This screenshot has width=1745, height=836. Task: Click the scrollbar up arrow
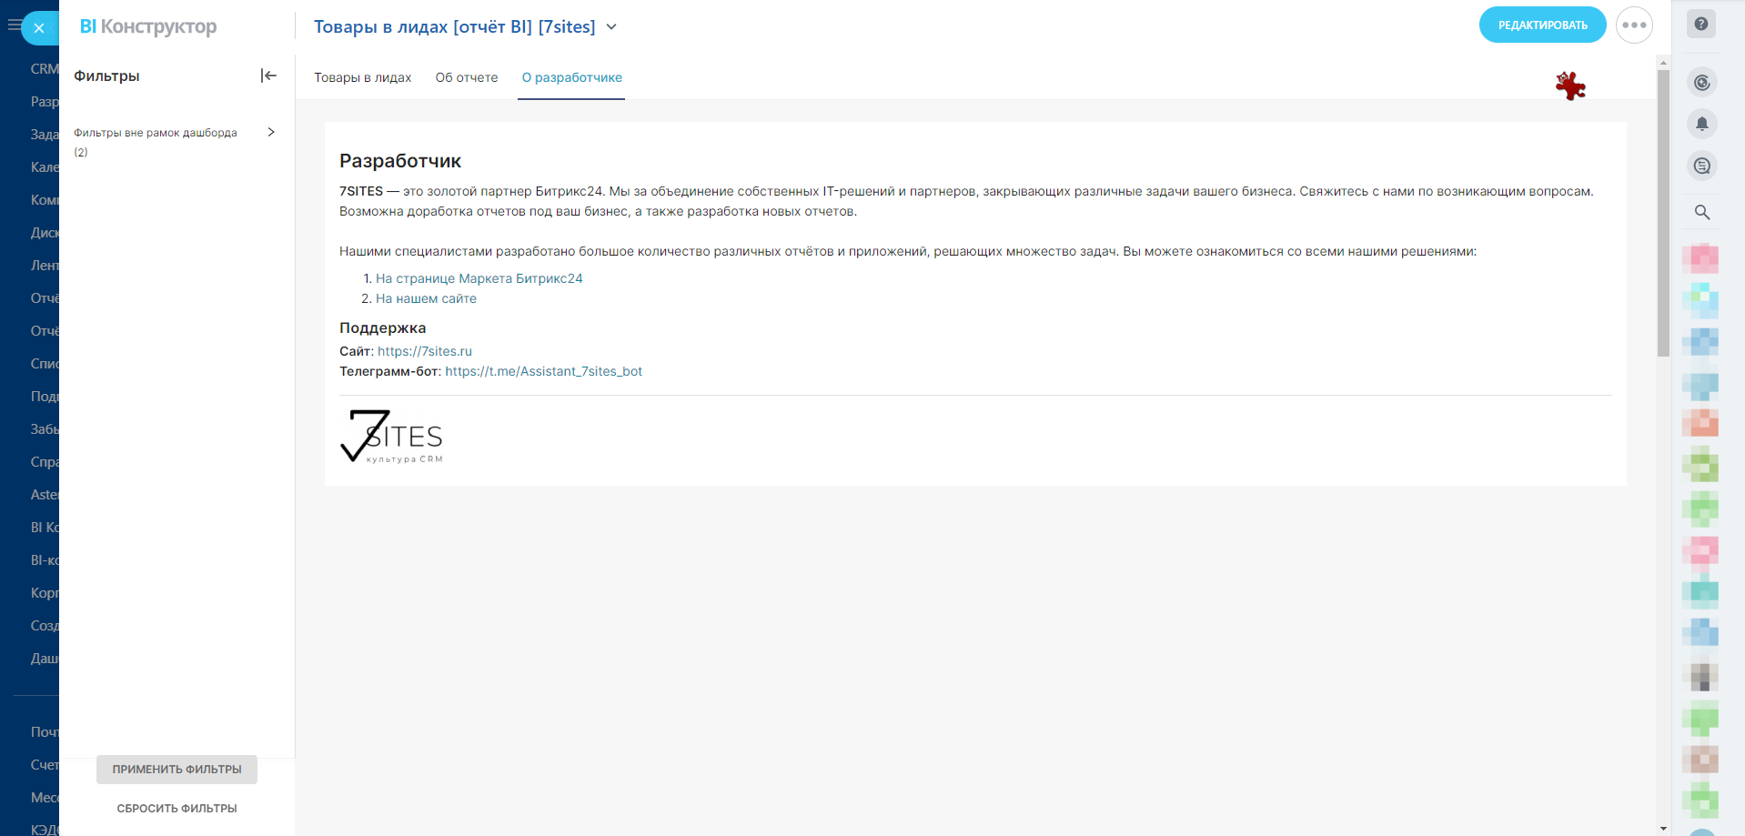[1663, 63]
